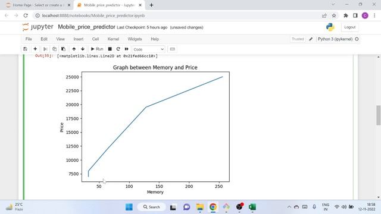Open the Insert menu
This screenshot has width=381, height=214.
[x=79, y=39]
